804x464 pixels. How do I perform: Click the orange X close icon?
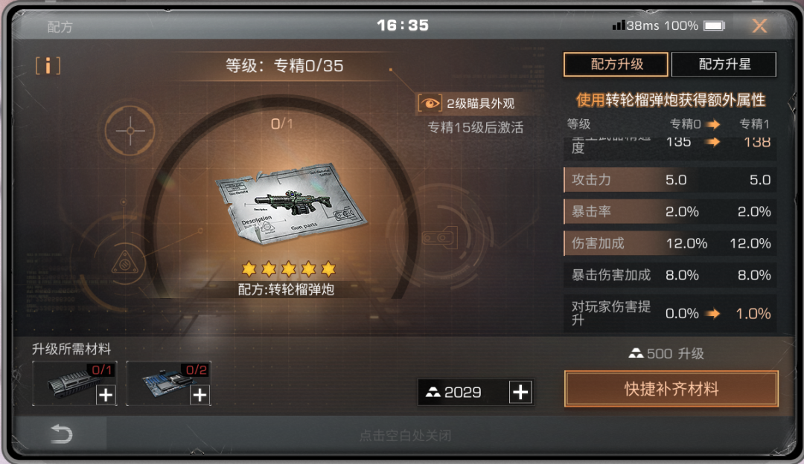[759, 25]
